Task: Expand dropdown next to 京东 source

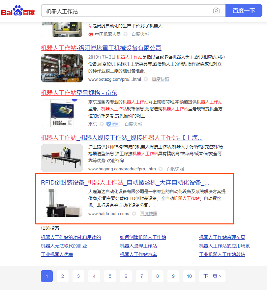Action: (x=102, y=124)
